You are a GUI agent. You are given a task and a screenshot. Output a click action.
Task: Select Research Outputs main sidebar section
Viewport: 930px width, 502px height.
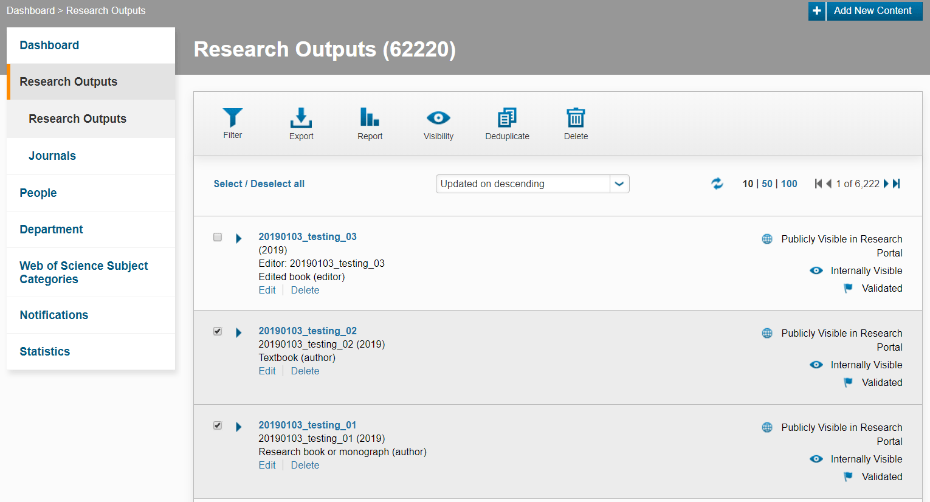pyautogui.click(x=91, y=81)
